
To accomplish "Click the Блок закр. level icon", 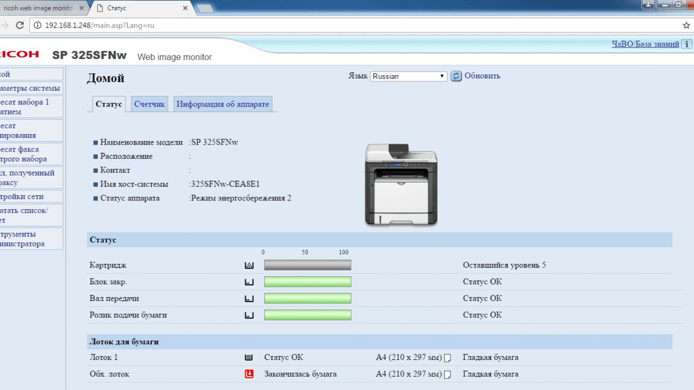I will [249, 282].
